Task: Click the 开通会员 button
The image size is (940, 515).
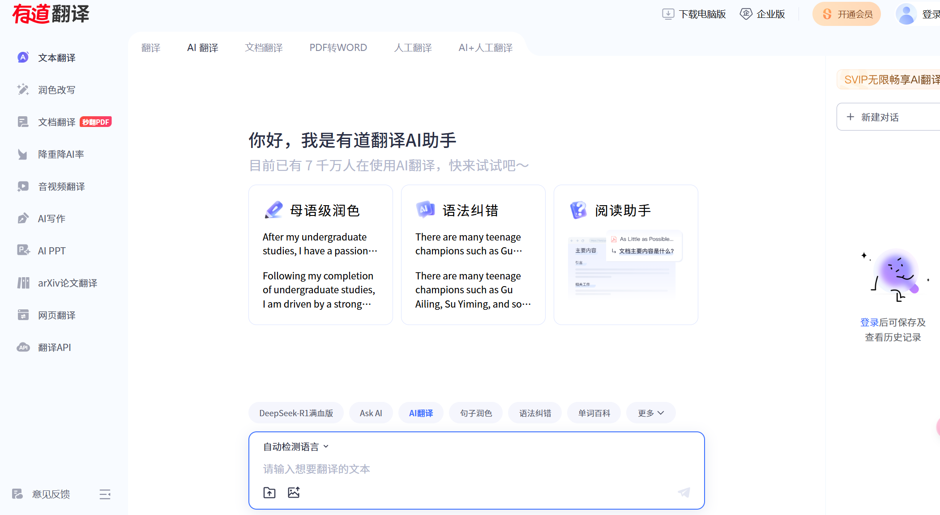Action: 846,14
